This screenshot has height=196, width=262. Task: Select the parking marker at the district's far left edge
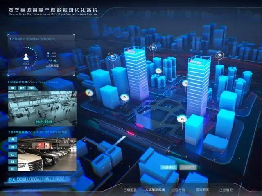pyautogui.click(x=89, y=93)
